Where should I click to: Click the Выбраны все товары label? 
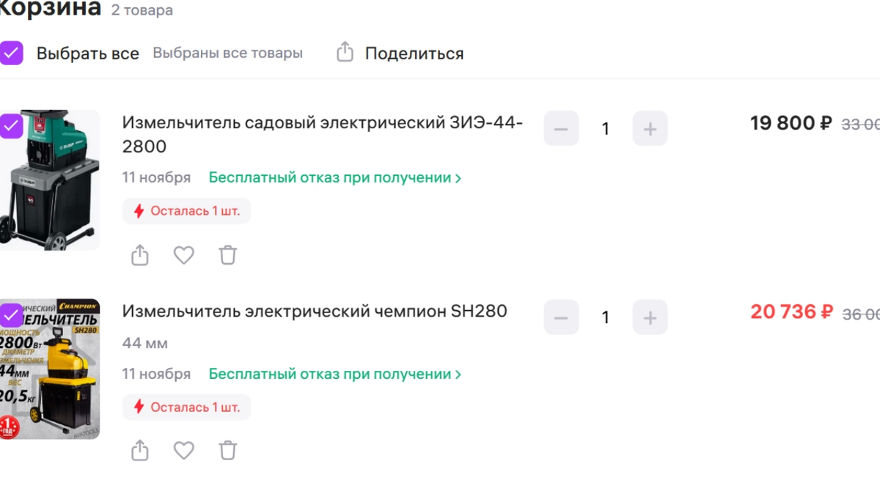click(227, 52)
